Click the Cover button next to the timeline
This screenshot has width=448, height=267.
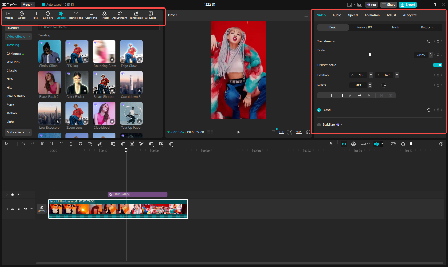click(x=42, y=209)
